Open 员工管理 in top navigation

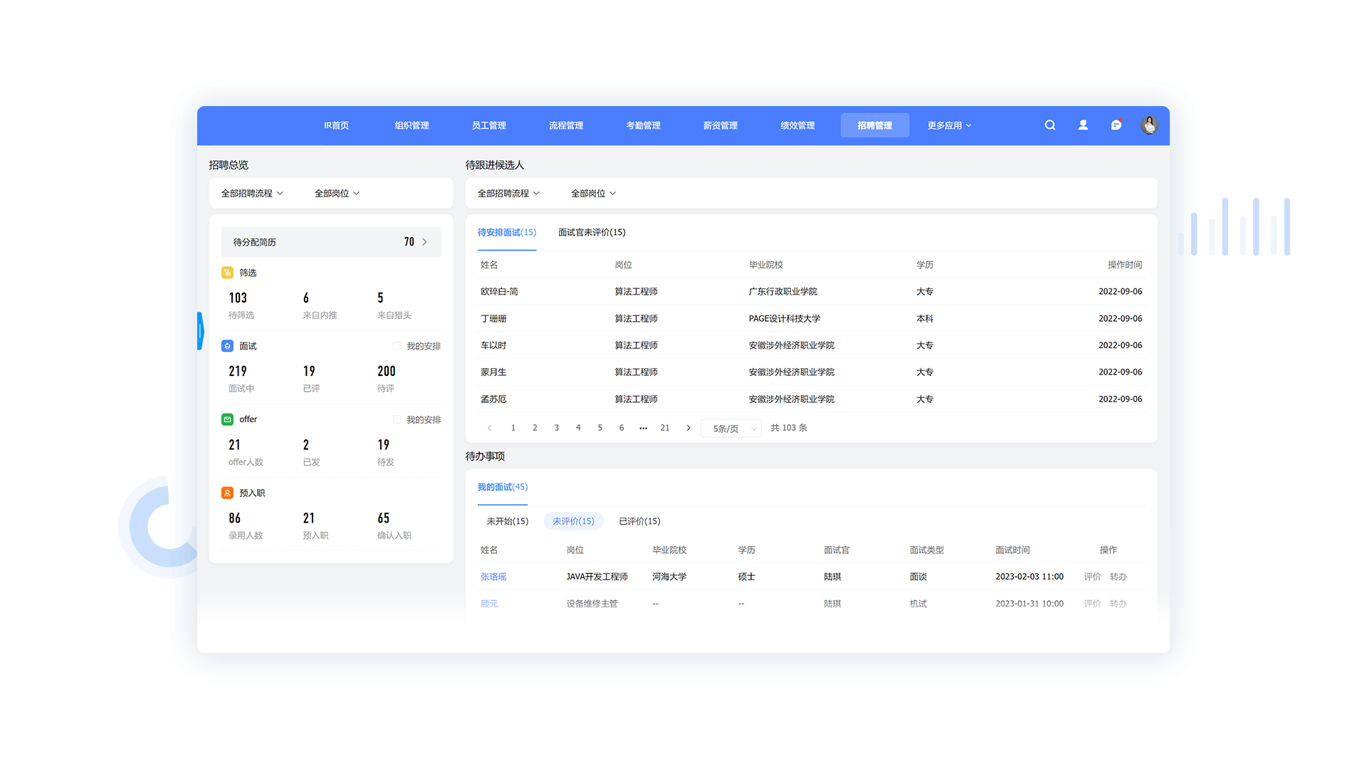(x=488, y=125)
